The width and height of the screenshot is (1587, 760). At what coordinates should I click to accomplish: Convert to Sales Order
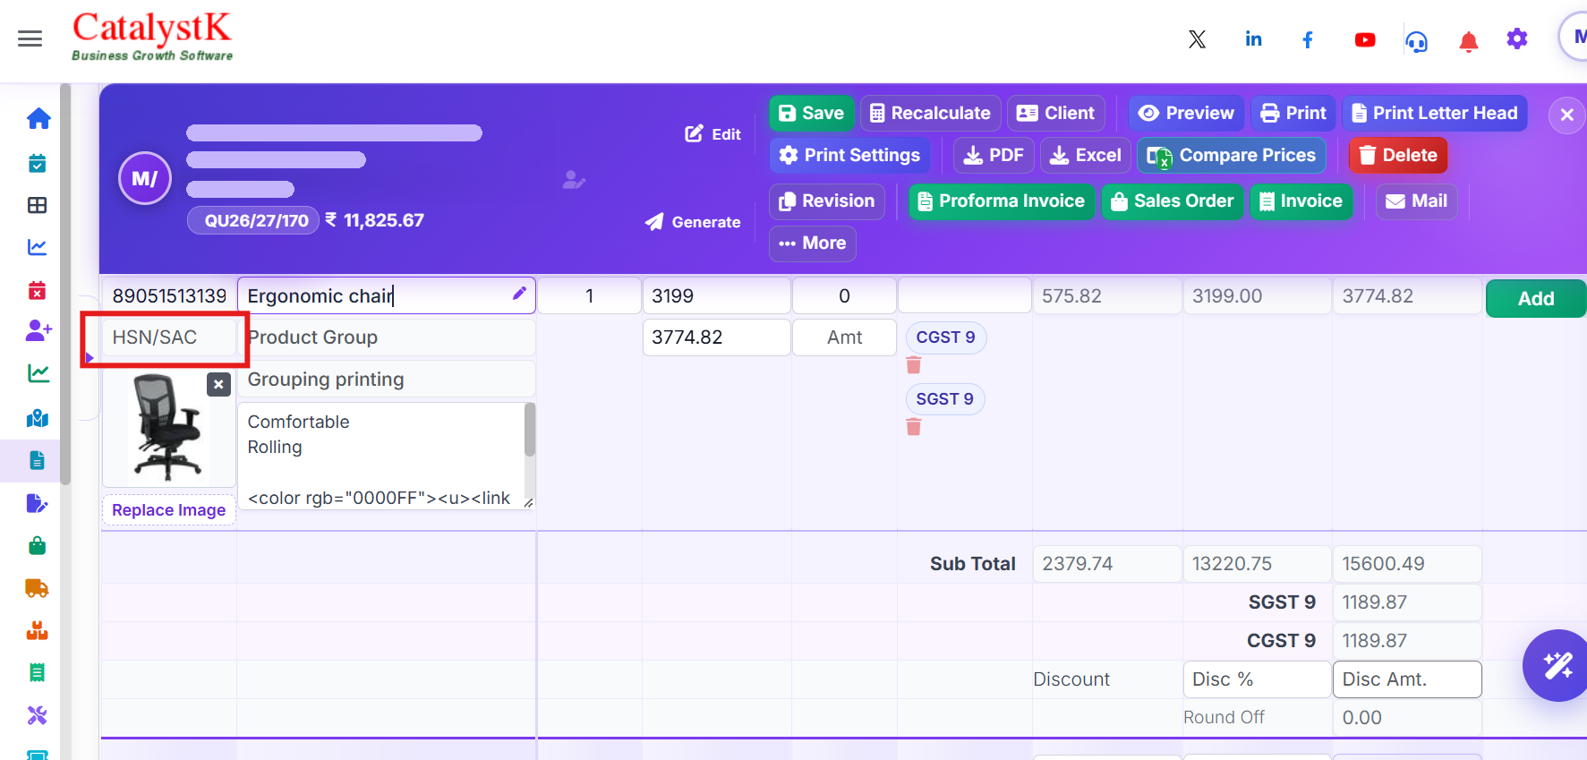(x=1173, y=201)
